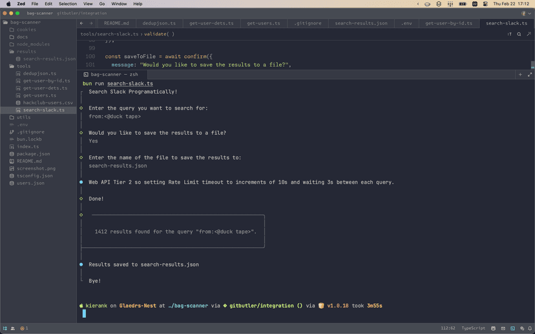The width and height of the screenshot is (535, 334).
Task: Collapse the results folder
Action: (26, 52)
